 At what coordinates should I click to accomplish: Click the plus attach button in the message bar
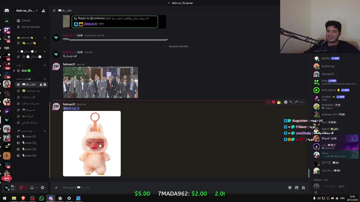point(56,187)
